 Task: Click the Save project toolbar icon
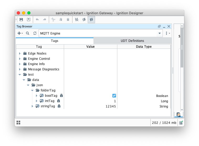pyautogui.click(x=21, y=20)
